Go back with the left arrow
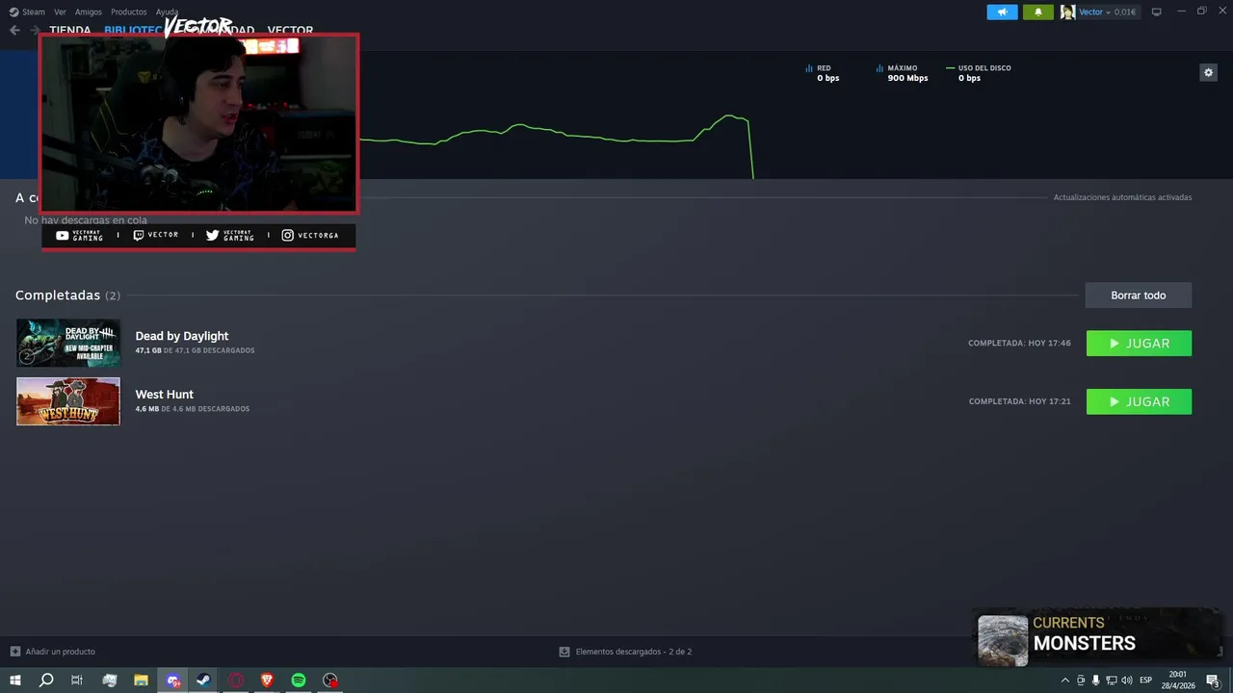This screenshot has height=693, width=1233. coord(14,30)
